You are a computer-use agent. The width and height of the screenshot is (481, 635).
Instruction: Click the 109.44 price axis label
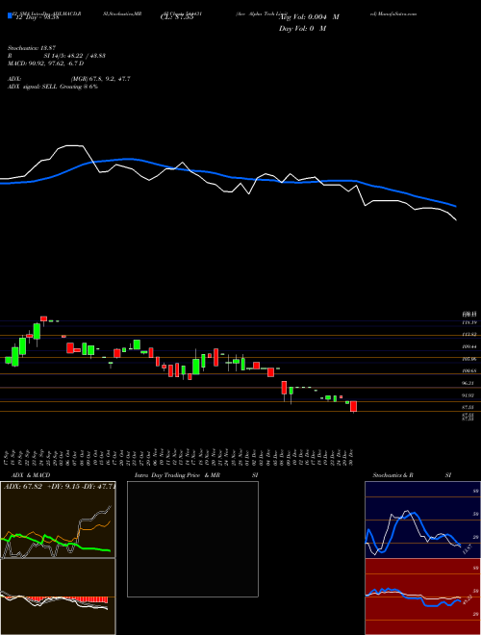[468, 346]
